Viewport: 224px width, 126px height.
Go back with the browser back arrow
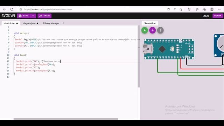click(x=5, y=9)
